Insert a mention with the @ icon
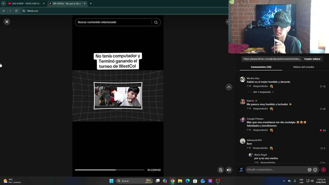Image resolution: width=329 pixels, height=185 pixels. click(310, 170)
